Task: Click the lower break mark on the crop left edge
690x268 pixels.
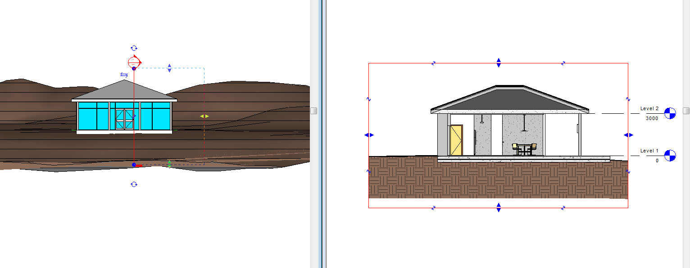Action: 369,171
